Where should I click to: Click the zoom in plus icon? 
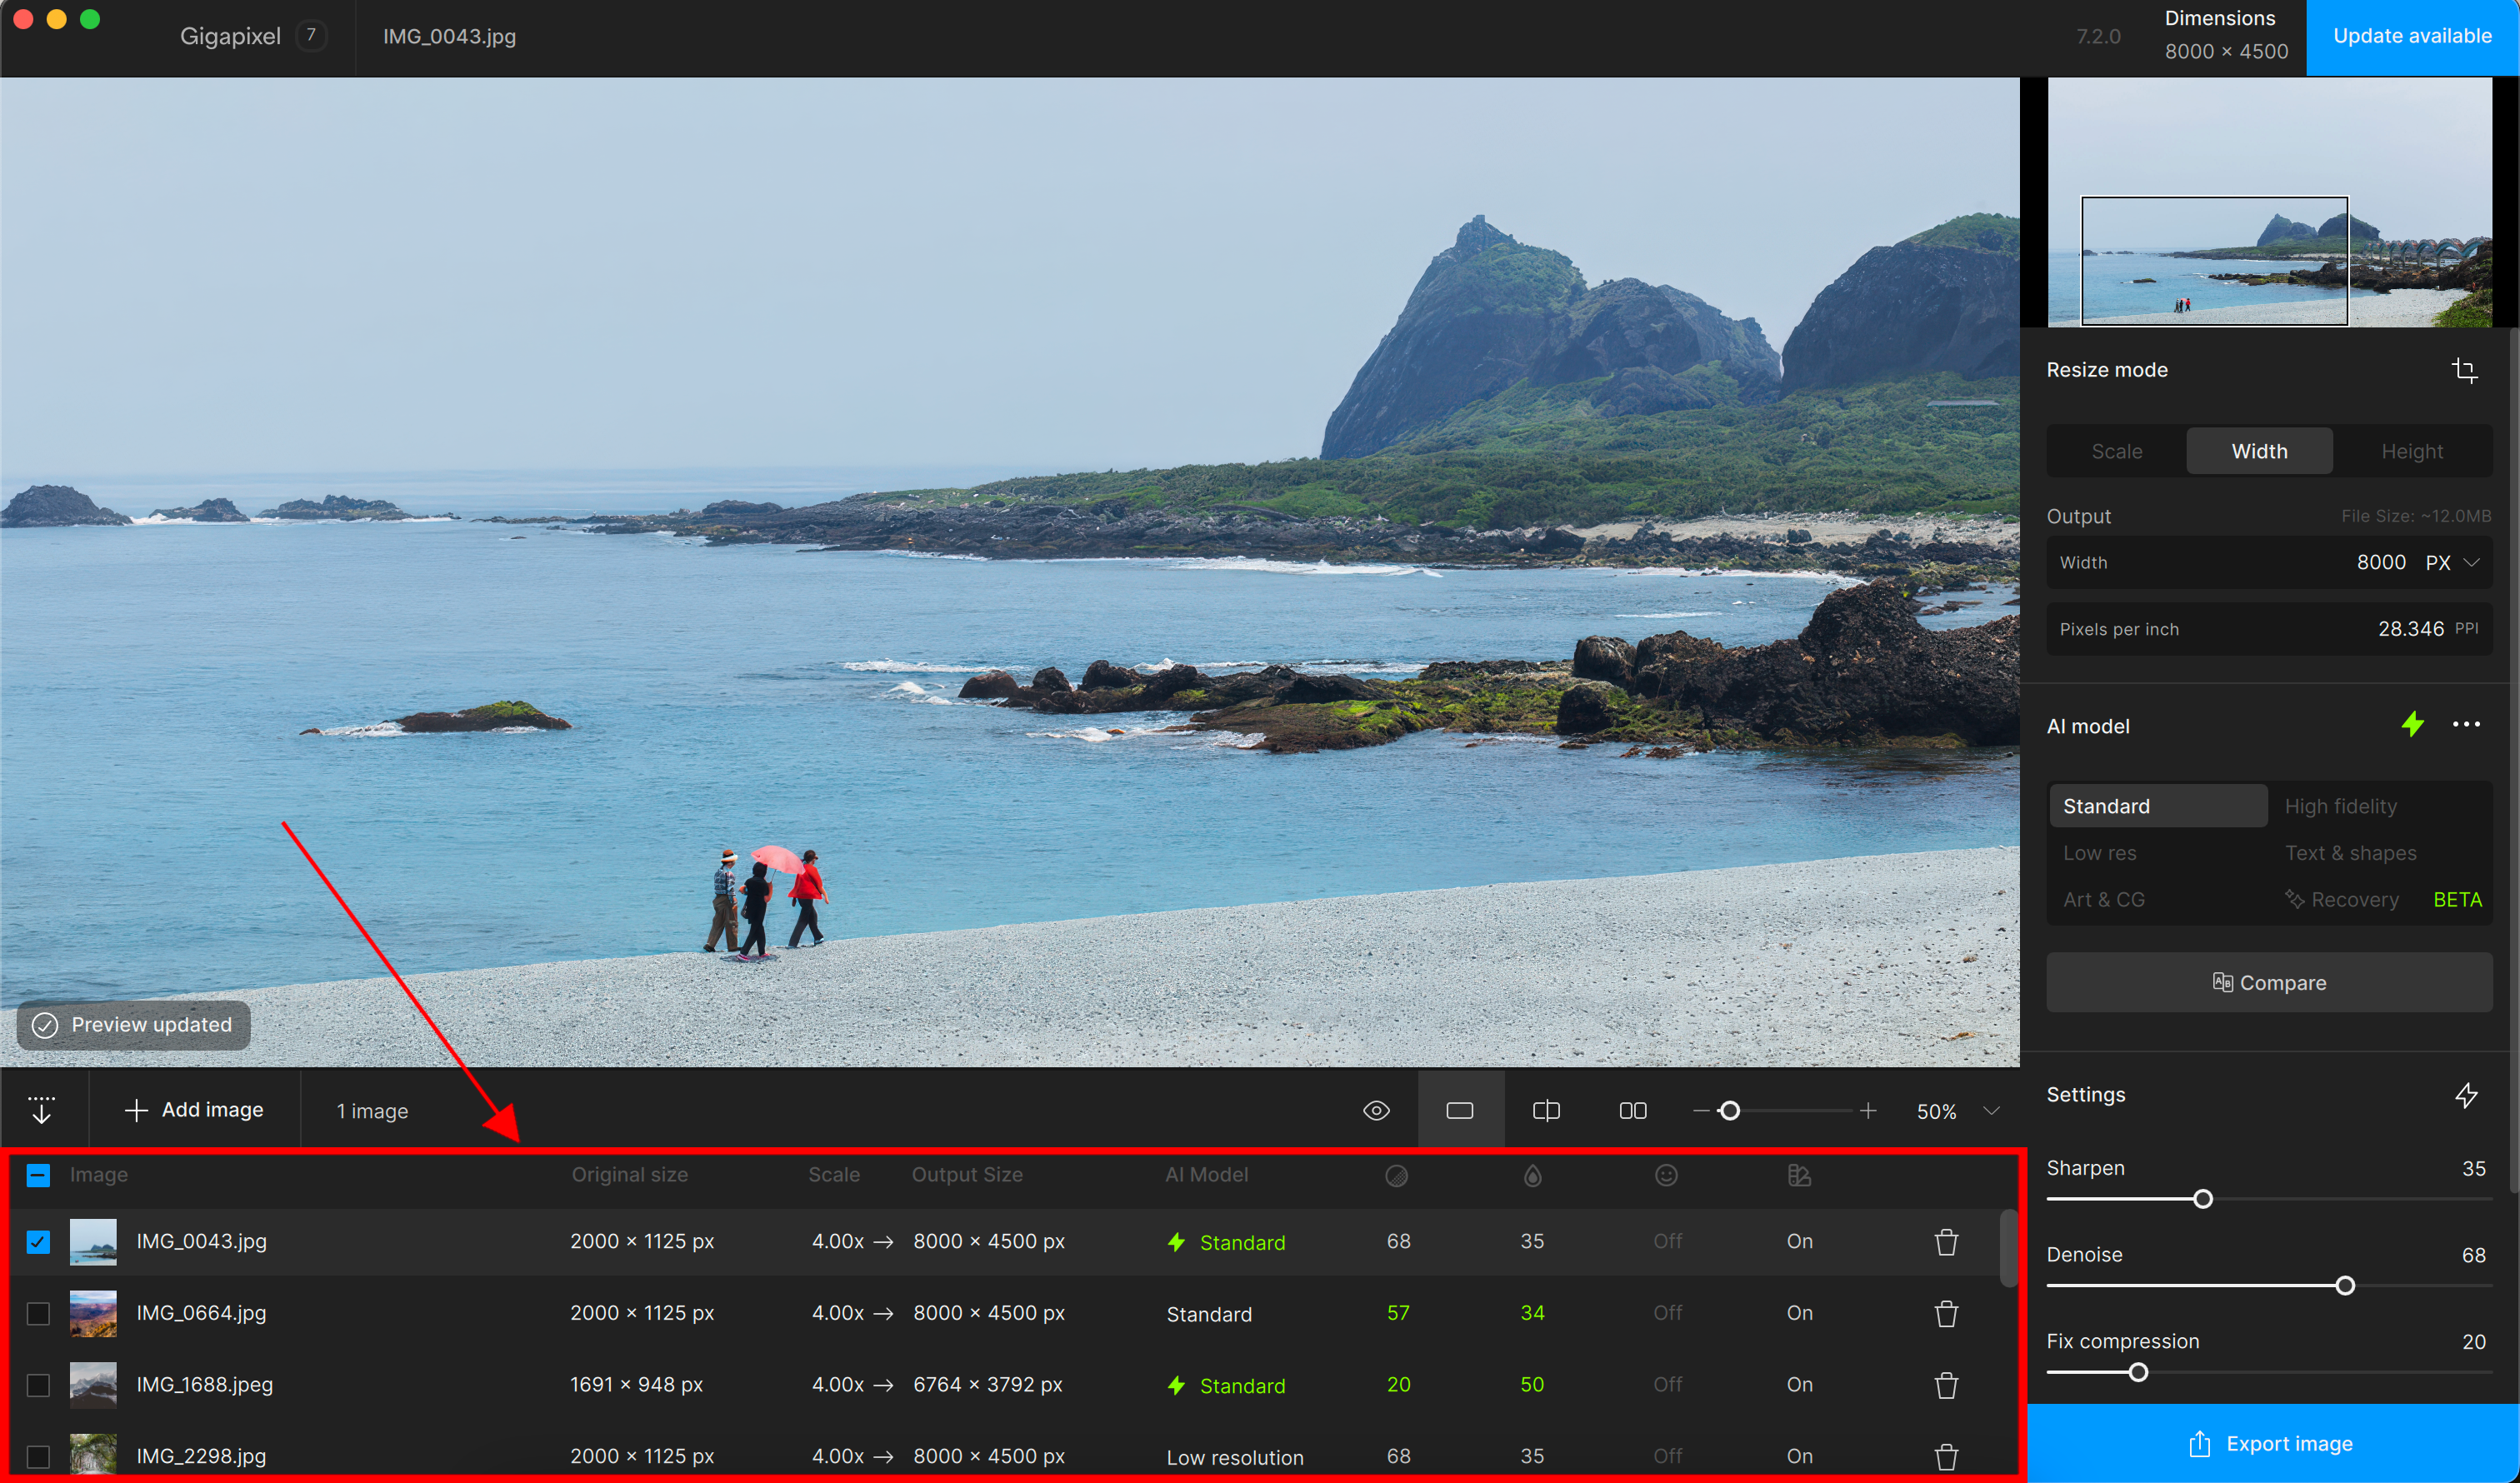tap(1867, 1110)
